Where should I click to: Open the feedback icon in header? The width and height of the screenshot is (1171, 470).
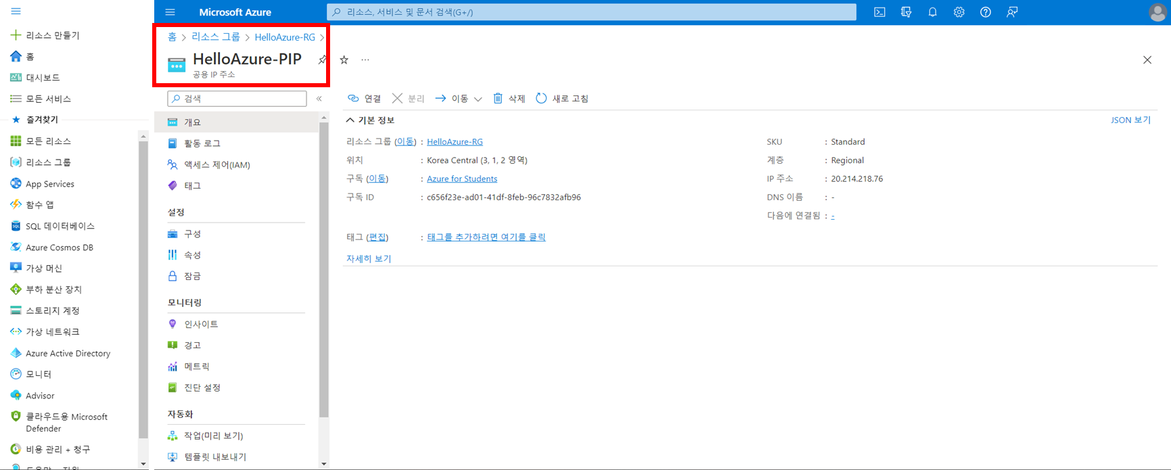[x=1012, y=12]
